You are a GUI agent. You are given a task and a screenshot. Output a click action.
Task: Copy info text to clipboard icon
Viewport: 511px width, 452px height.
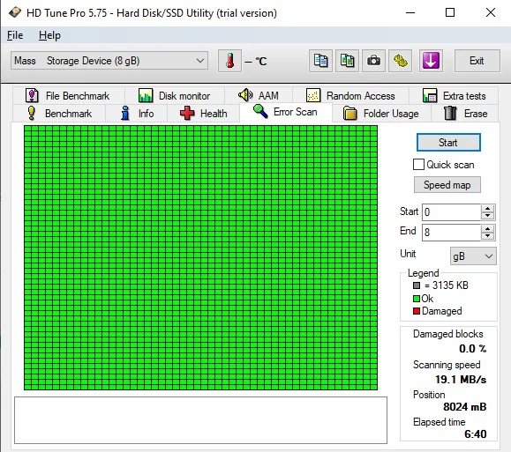tap(320, 61)
